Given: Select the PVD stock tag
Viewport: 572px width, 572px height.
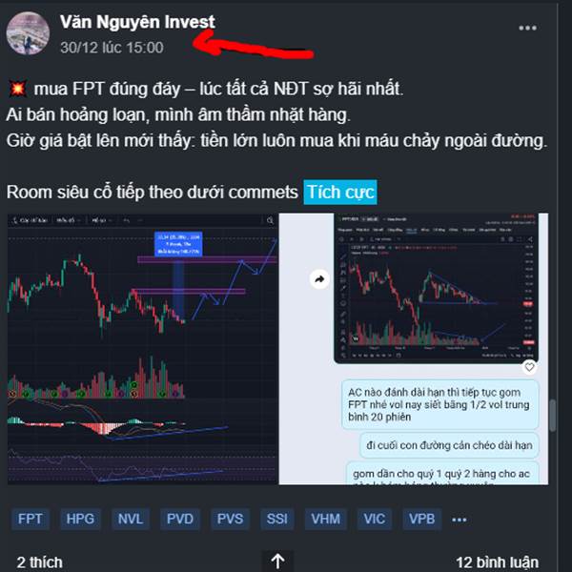Looking at the screenshot, I should click(x=180, y=519).
